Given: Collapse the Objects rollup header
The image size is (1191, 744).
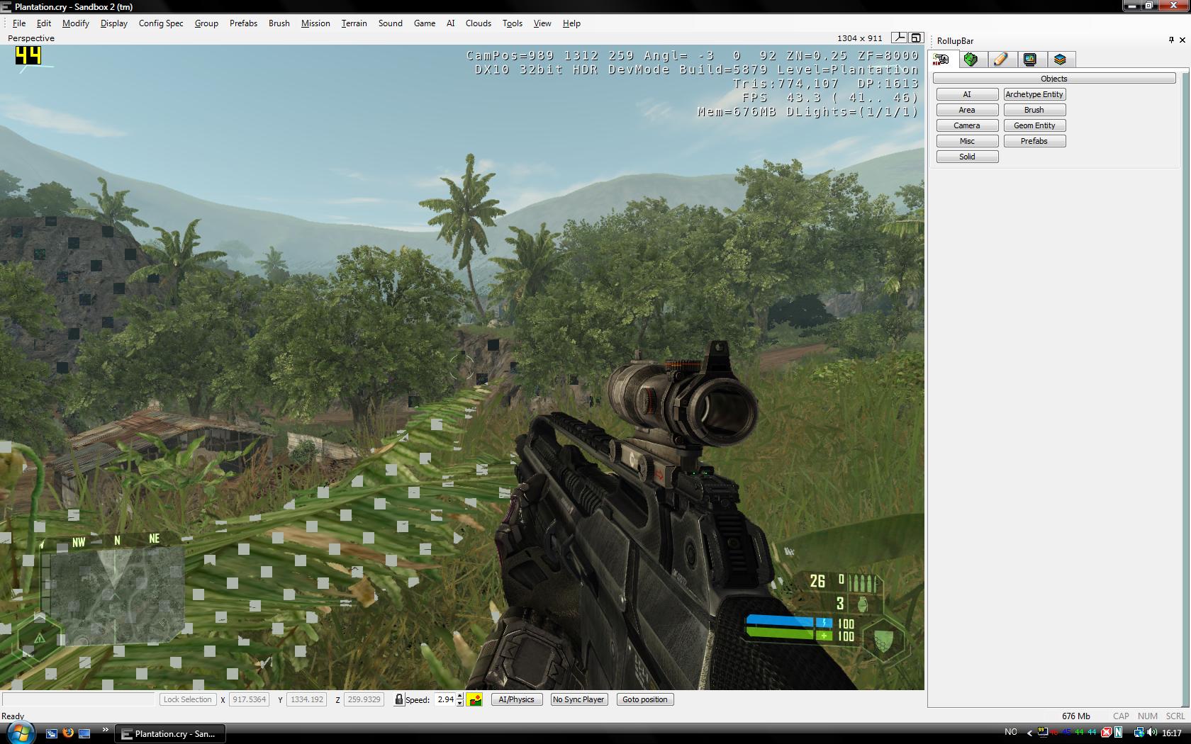Looking at the screenshot, I should [x=1054, y=79].
